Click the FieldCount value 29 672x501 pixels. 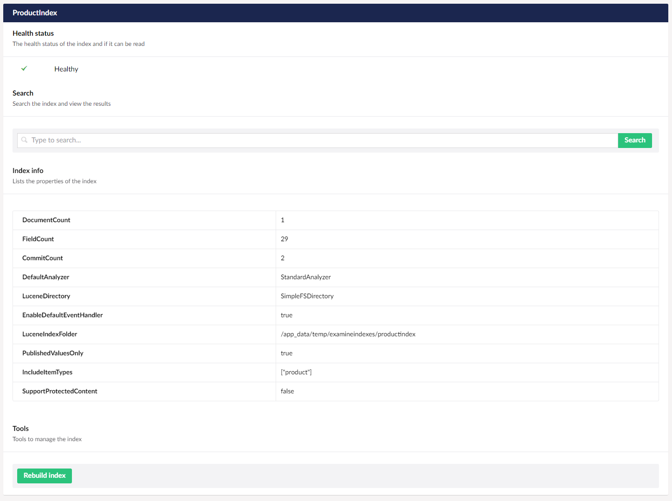click(x=284, y=239)
